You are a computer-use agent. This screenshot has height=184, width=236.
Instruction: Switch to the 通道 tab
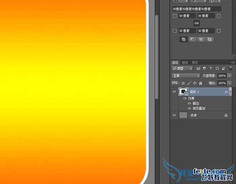coord(185,63)
